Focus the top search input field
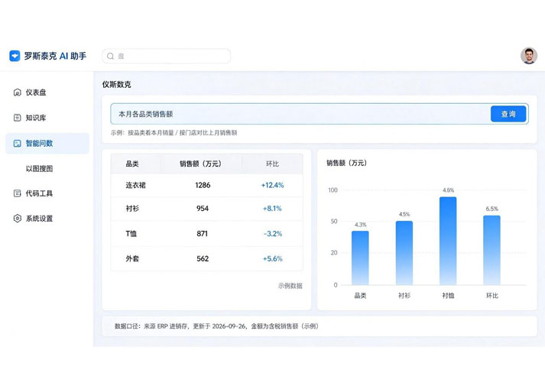545x386 pixels. pyautogui.click(x=166, y=57)
